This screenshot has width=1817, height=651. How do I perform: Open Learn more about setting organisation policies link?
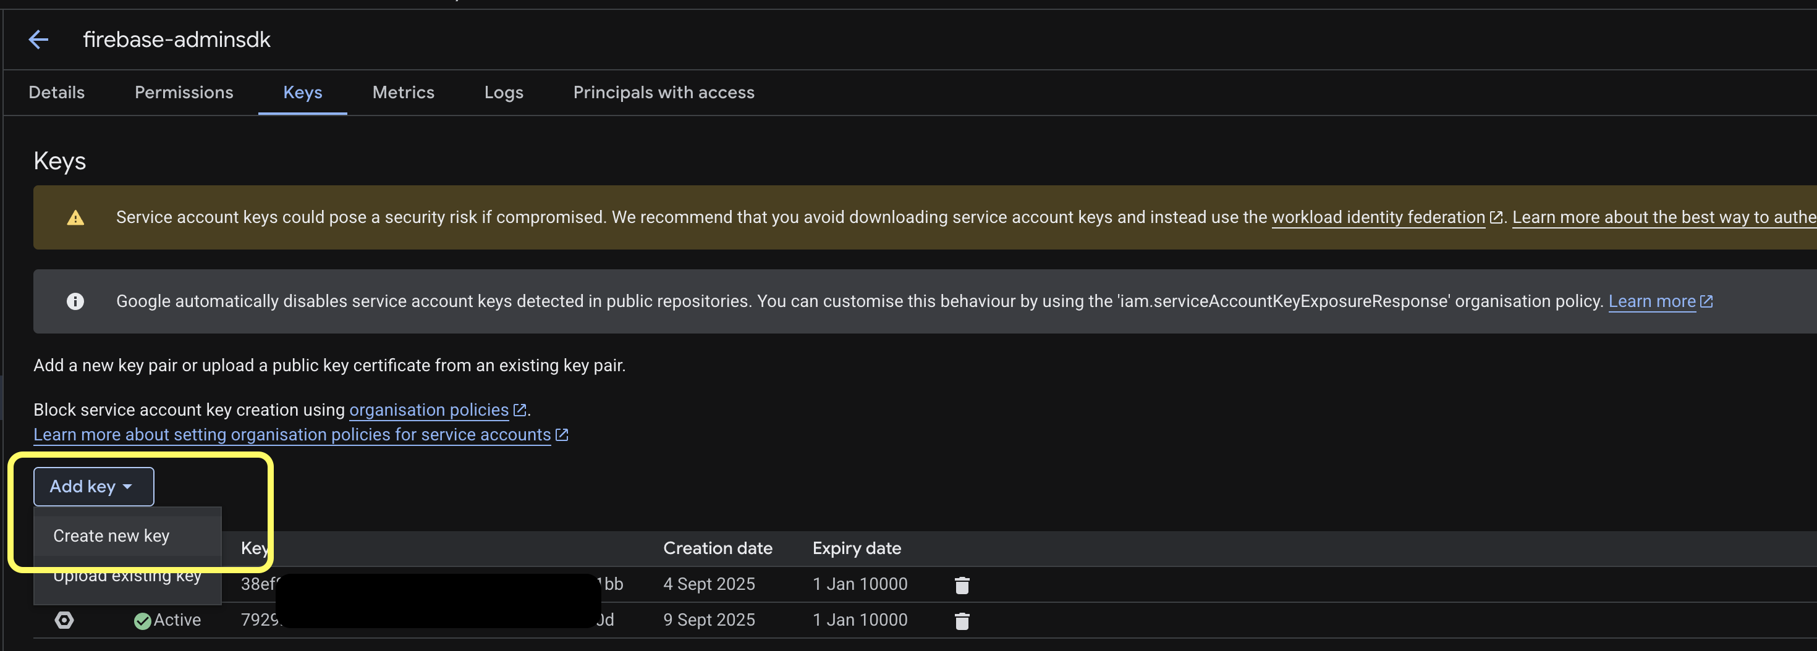[292, 435]
